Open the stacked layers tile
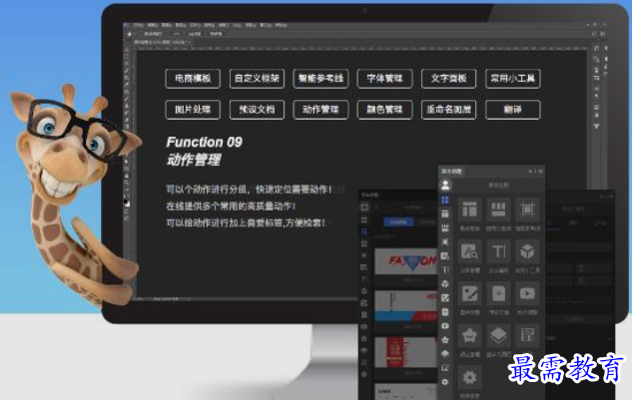 (498, 335)
